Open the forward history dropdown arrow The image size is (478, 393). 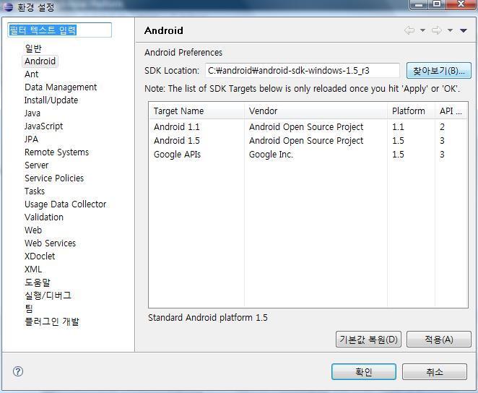[450, 30]
